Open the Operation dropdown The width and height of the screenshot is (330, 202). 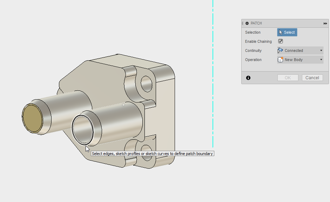click(x=321, y=60)
